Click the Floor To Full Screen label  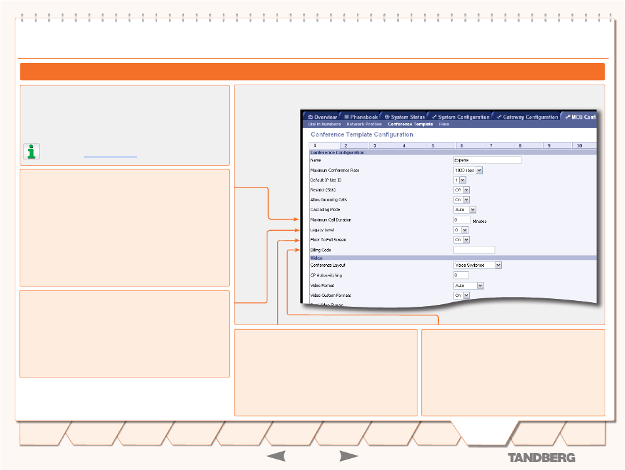[x=328, y=240]
